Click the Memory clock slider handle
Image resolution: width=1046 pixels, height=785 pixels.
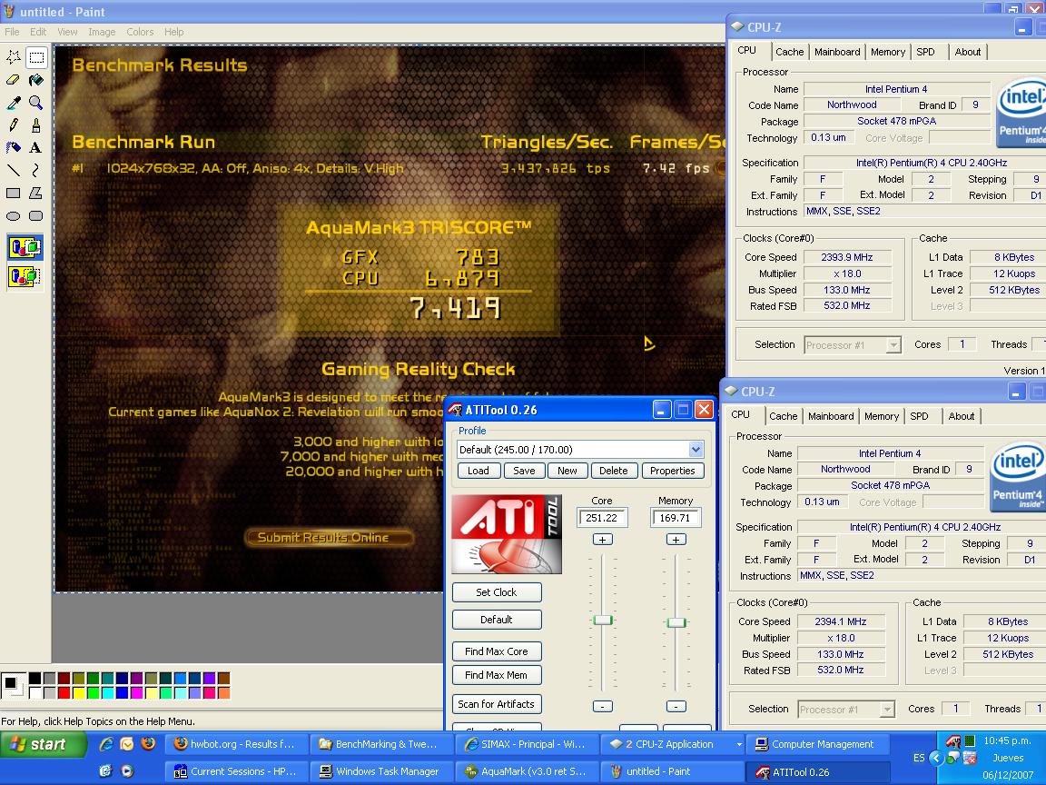click(676, 622)
